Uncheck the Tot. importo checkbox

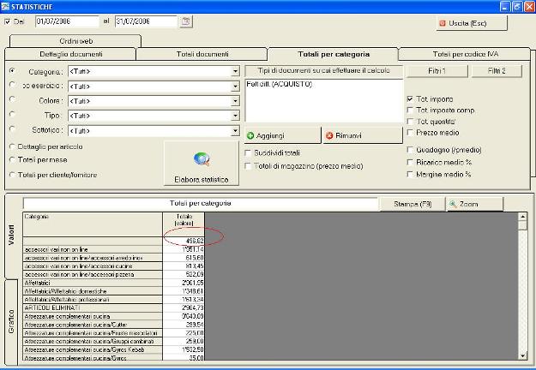point(410,99)
